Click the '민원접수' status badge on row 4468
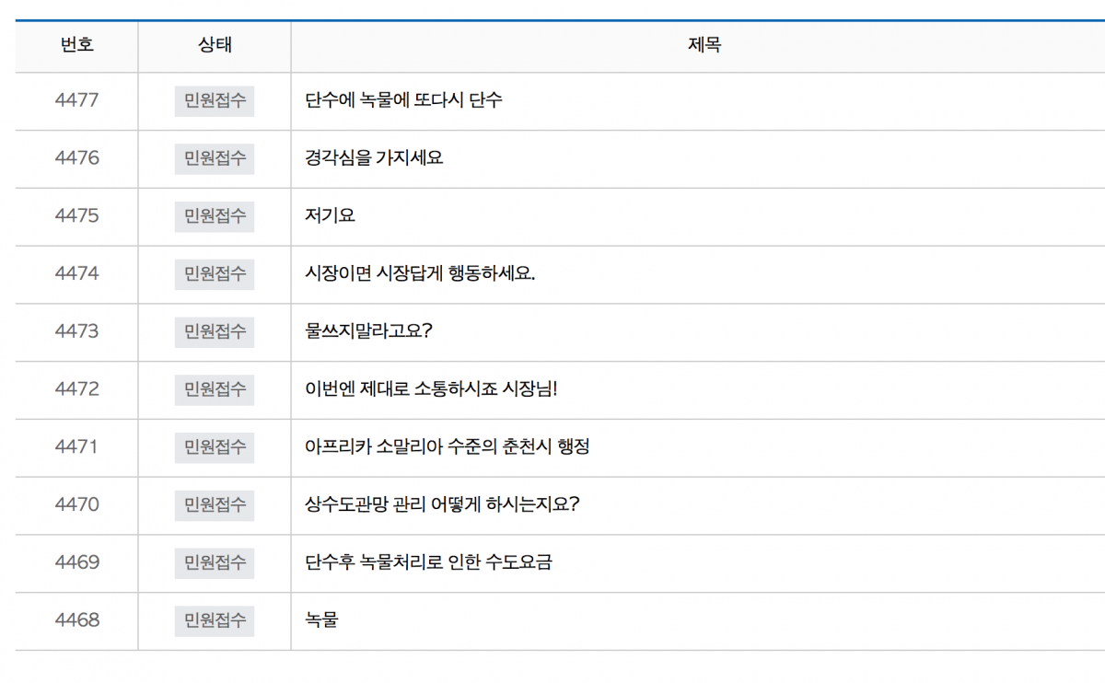This screenshot has width=1105, height=683. click(x=215, y=621)
